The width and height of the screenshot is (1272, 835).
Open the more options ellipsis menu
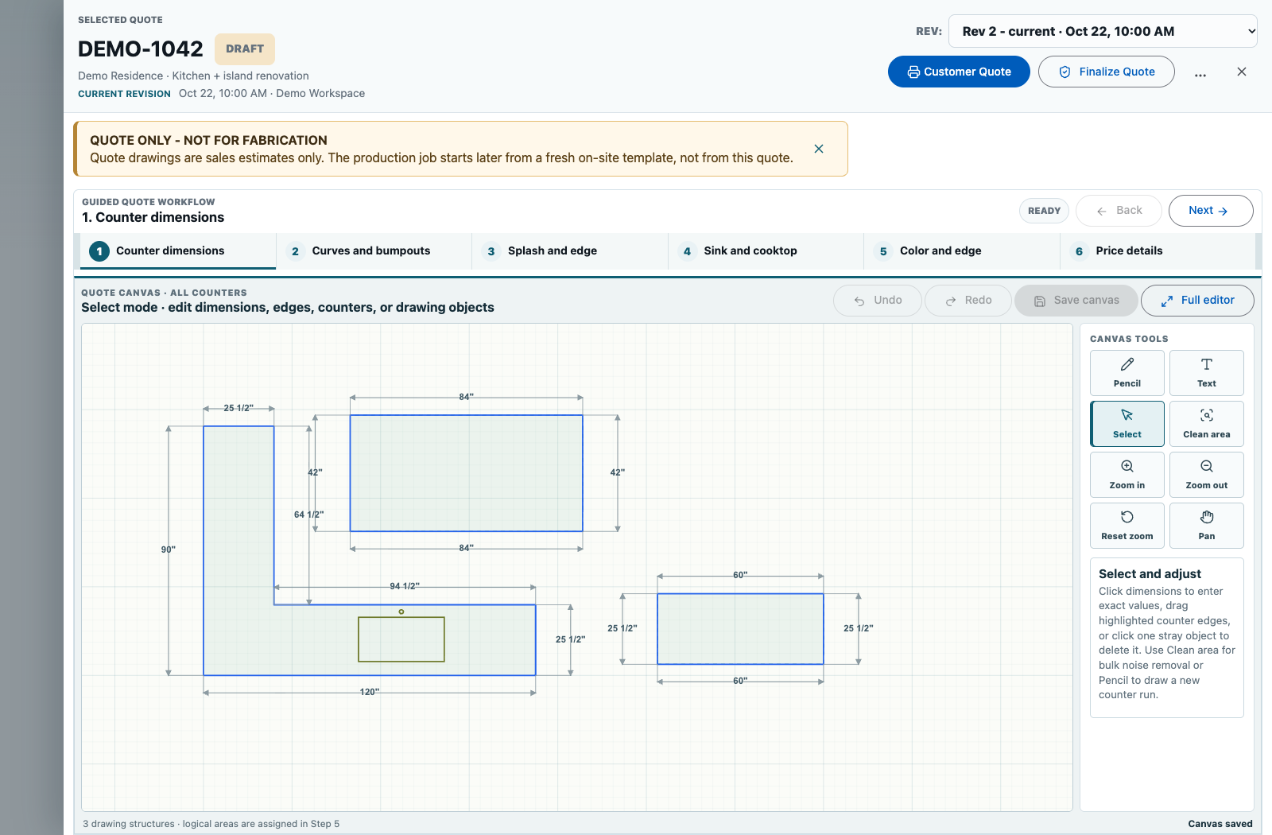pos(1200,72)
